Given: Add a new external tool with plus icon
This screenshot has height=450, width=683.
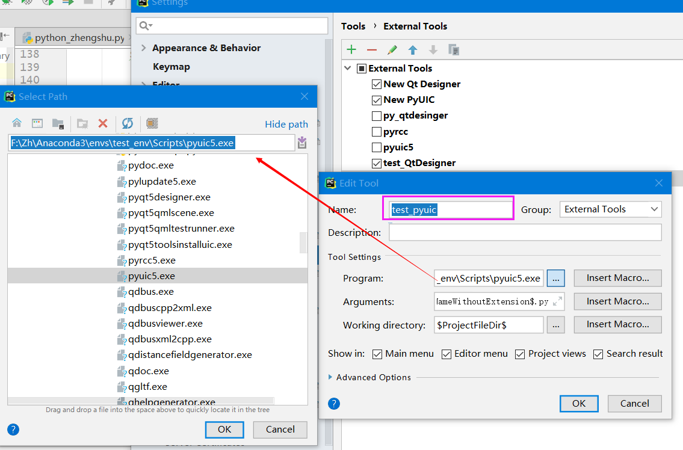Looking at the screenshot, I should click(351, 50).
